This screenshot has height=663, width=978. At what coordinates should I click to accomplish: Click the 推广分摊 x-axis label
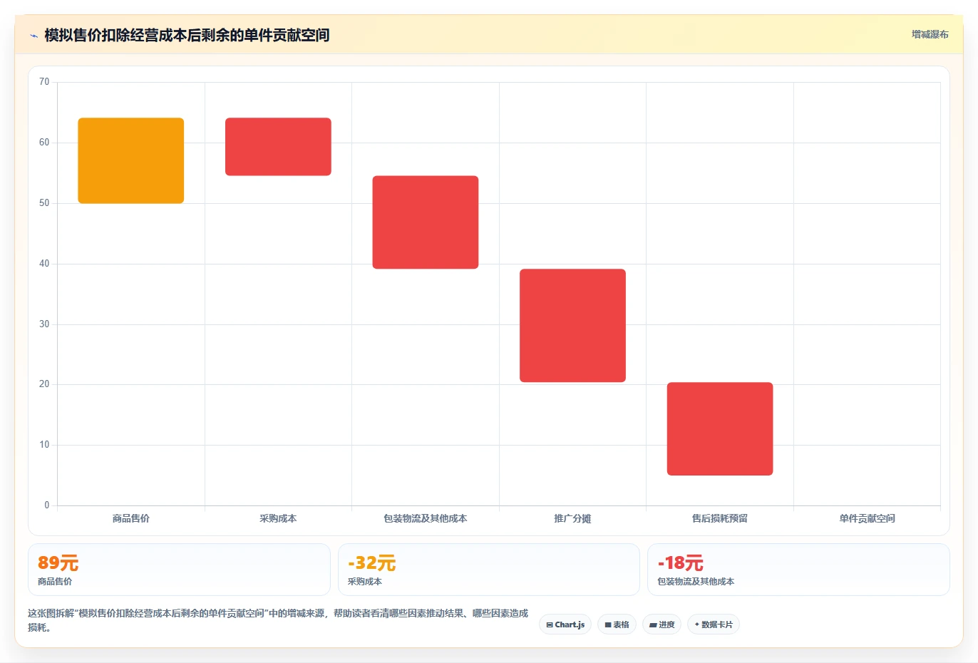572,518
